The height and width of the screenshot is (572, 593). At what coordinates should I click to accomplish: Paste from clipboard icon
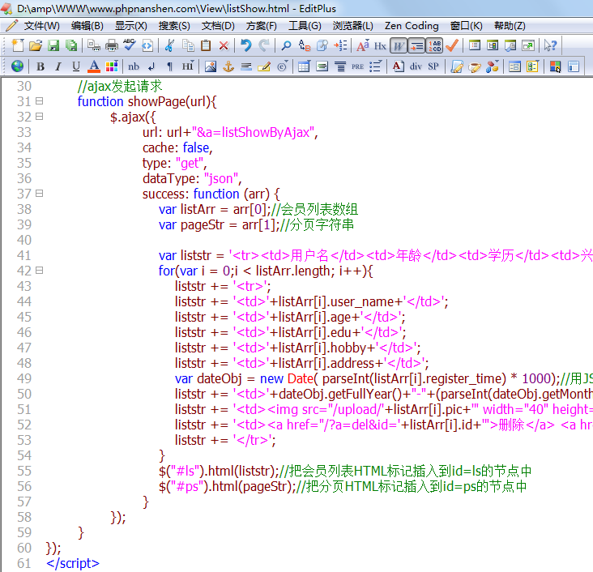pyautogui.click(x=206, y=45)
